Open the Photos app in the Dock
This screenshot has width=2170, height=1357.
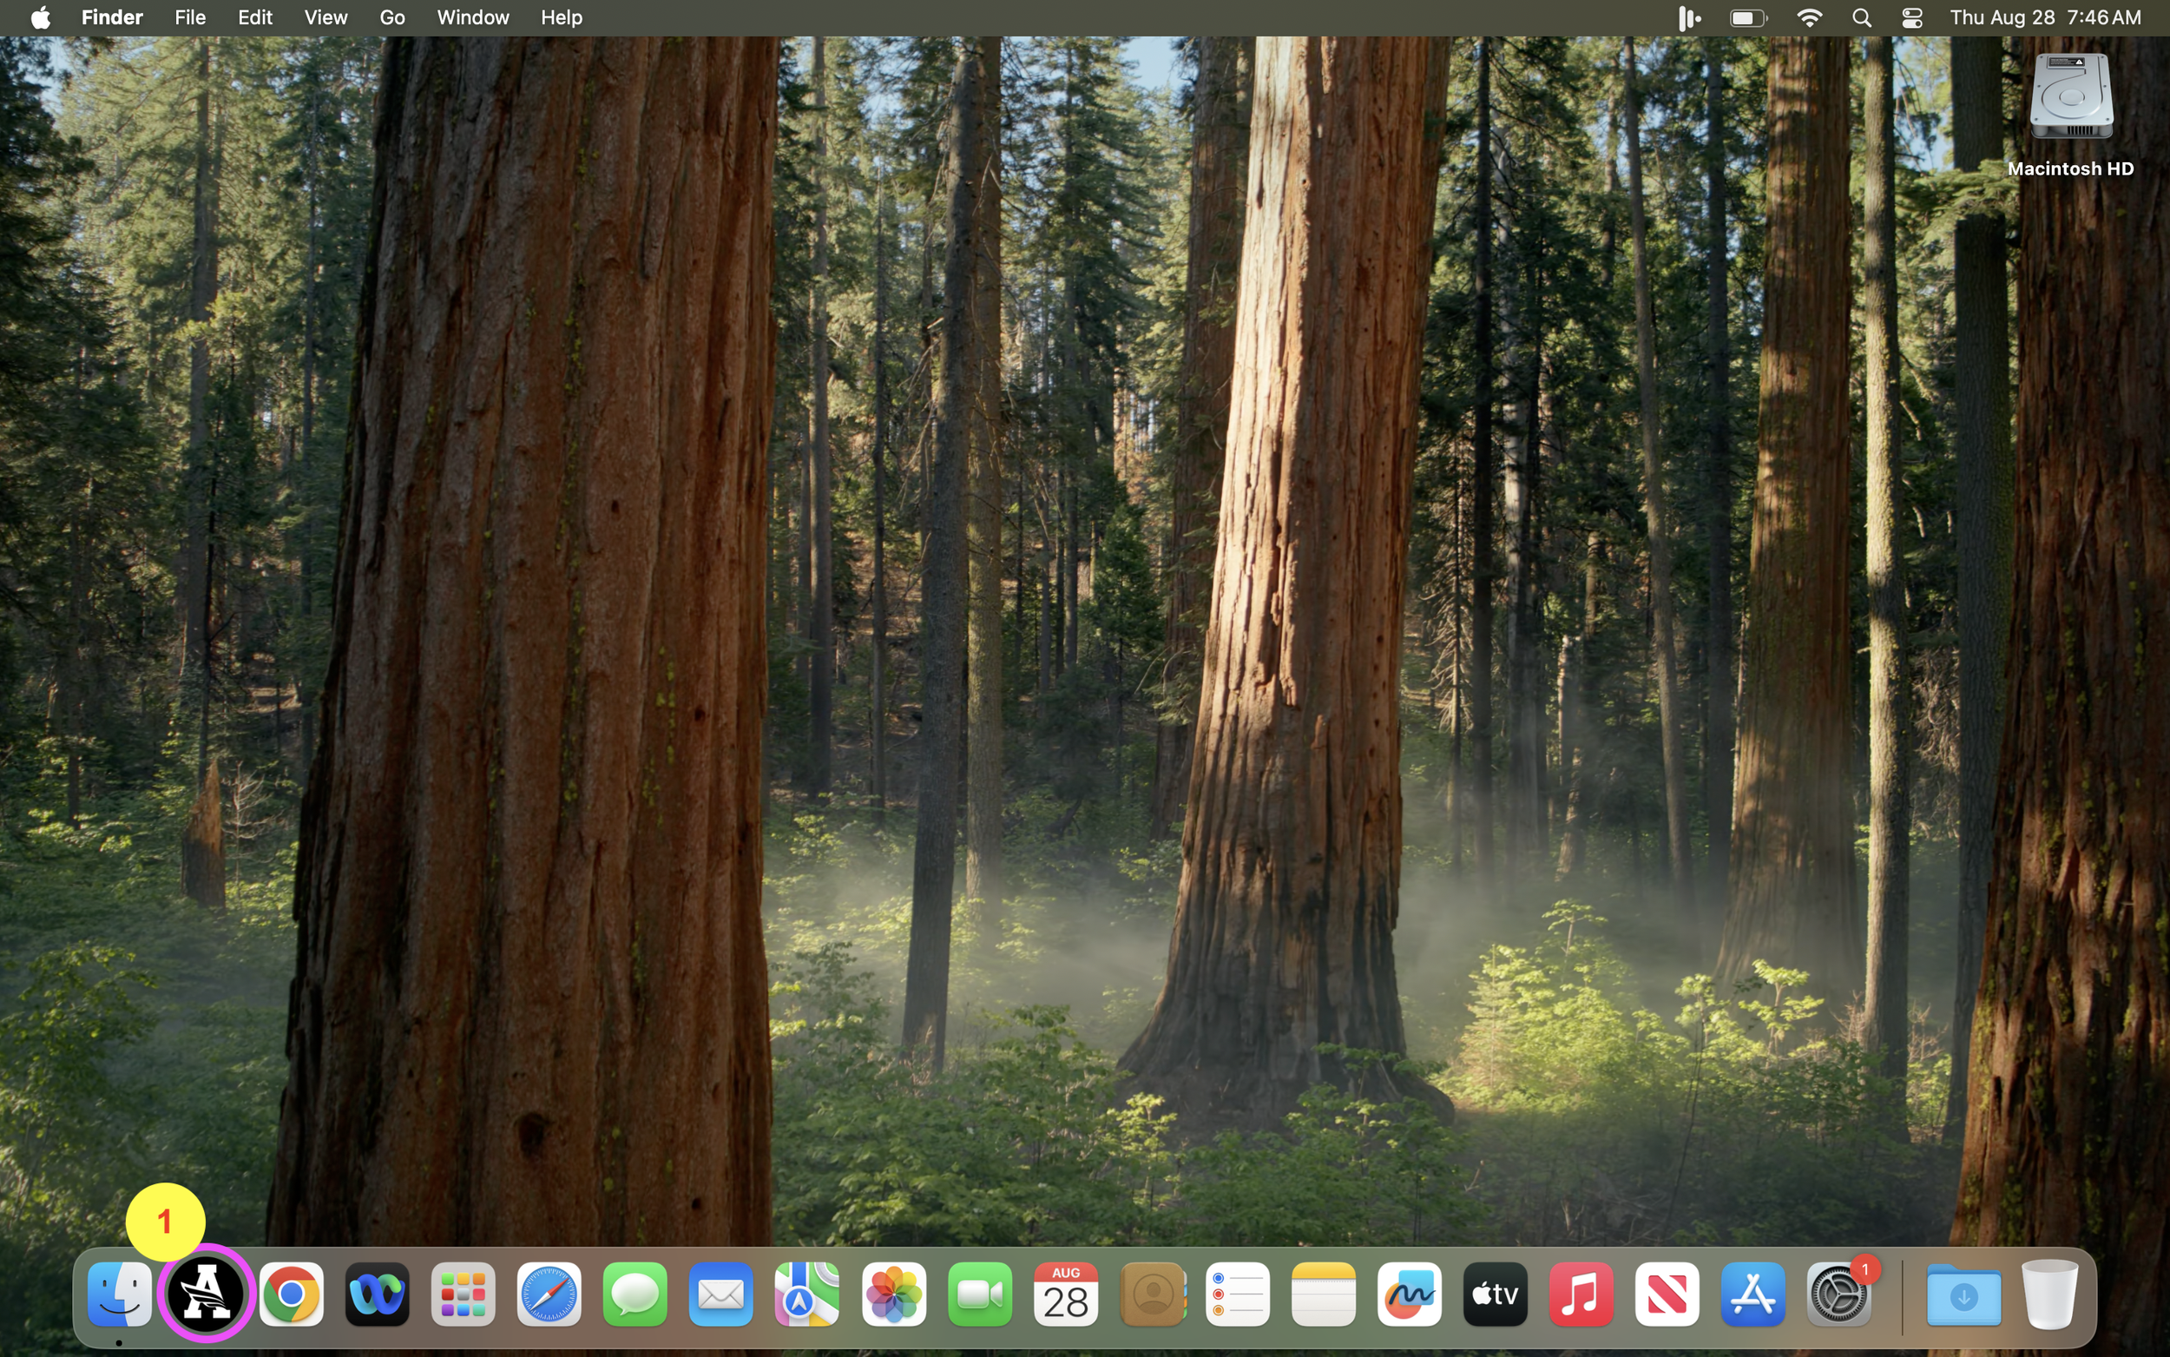(x=893, y=1294)
